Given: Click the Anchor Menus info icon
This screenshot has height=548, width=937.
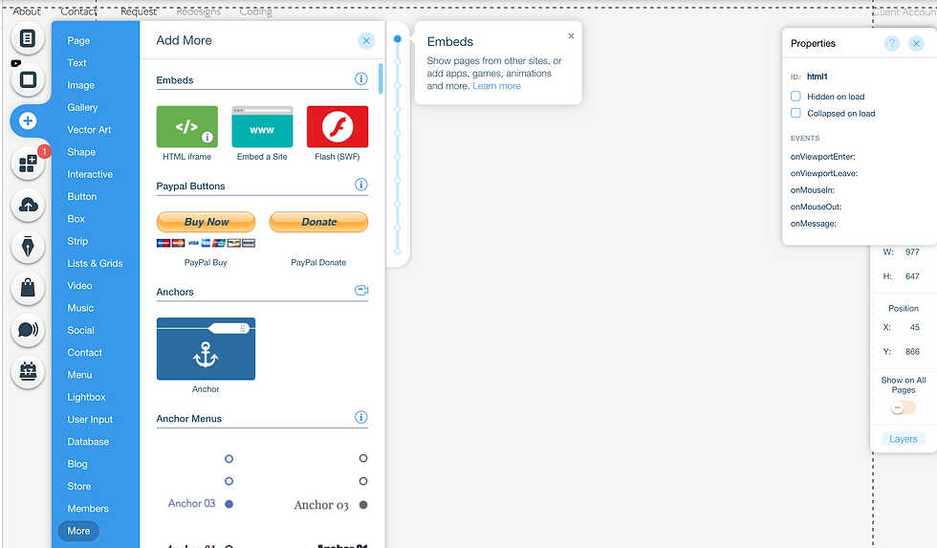Looking at the screenshot, I should tap(361, 417).
